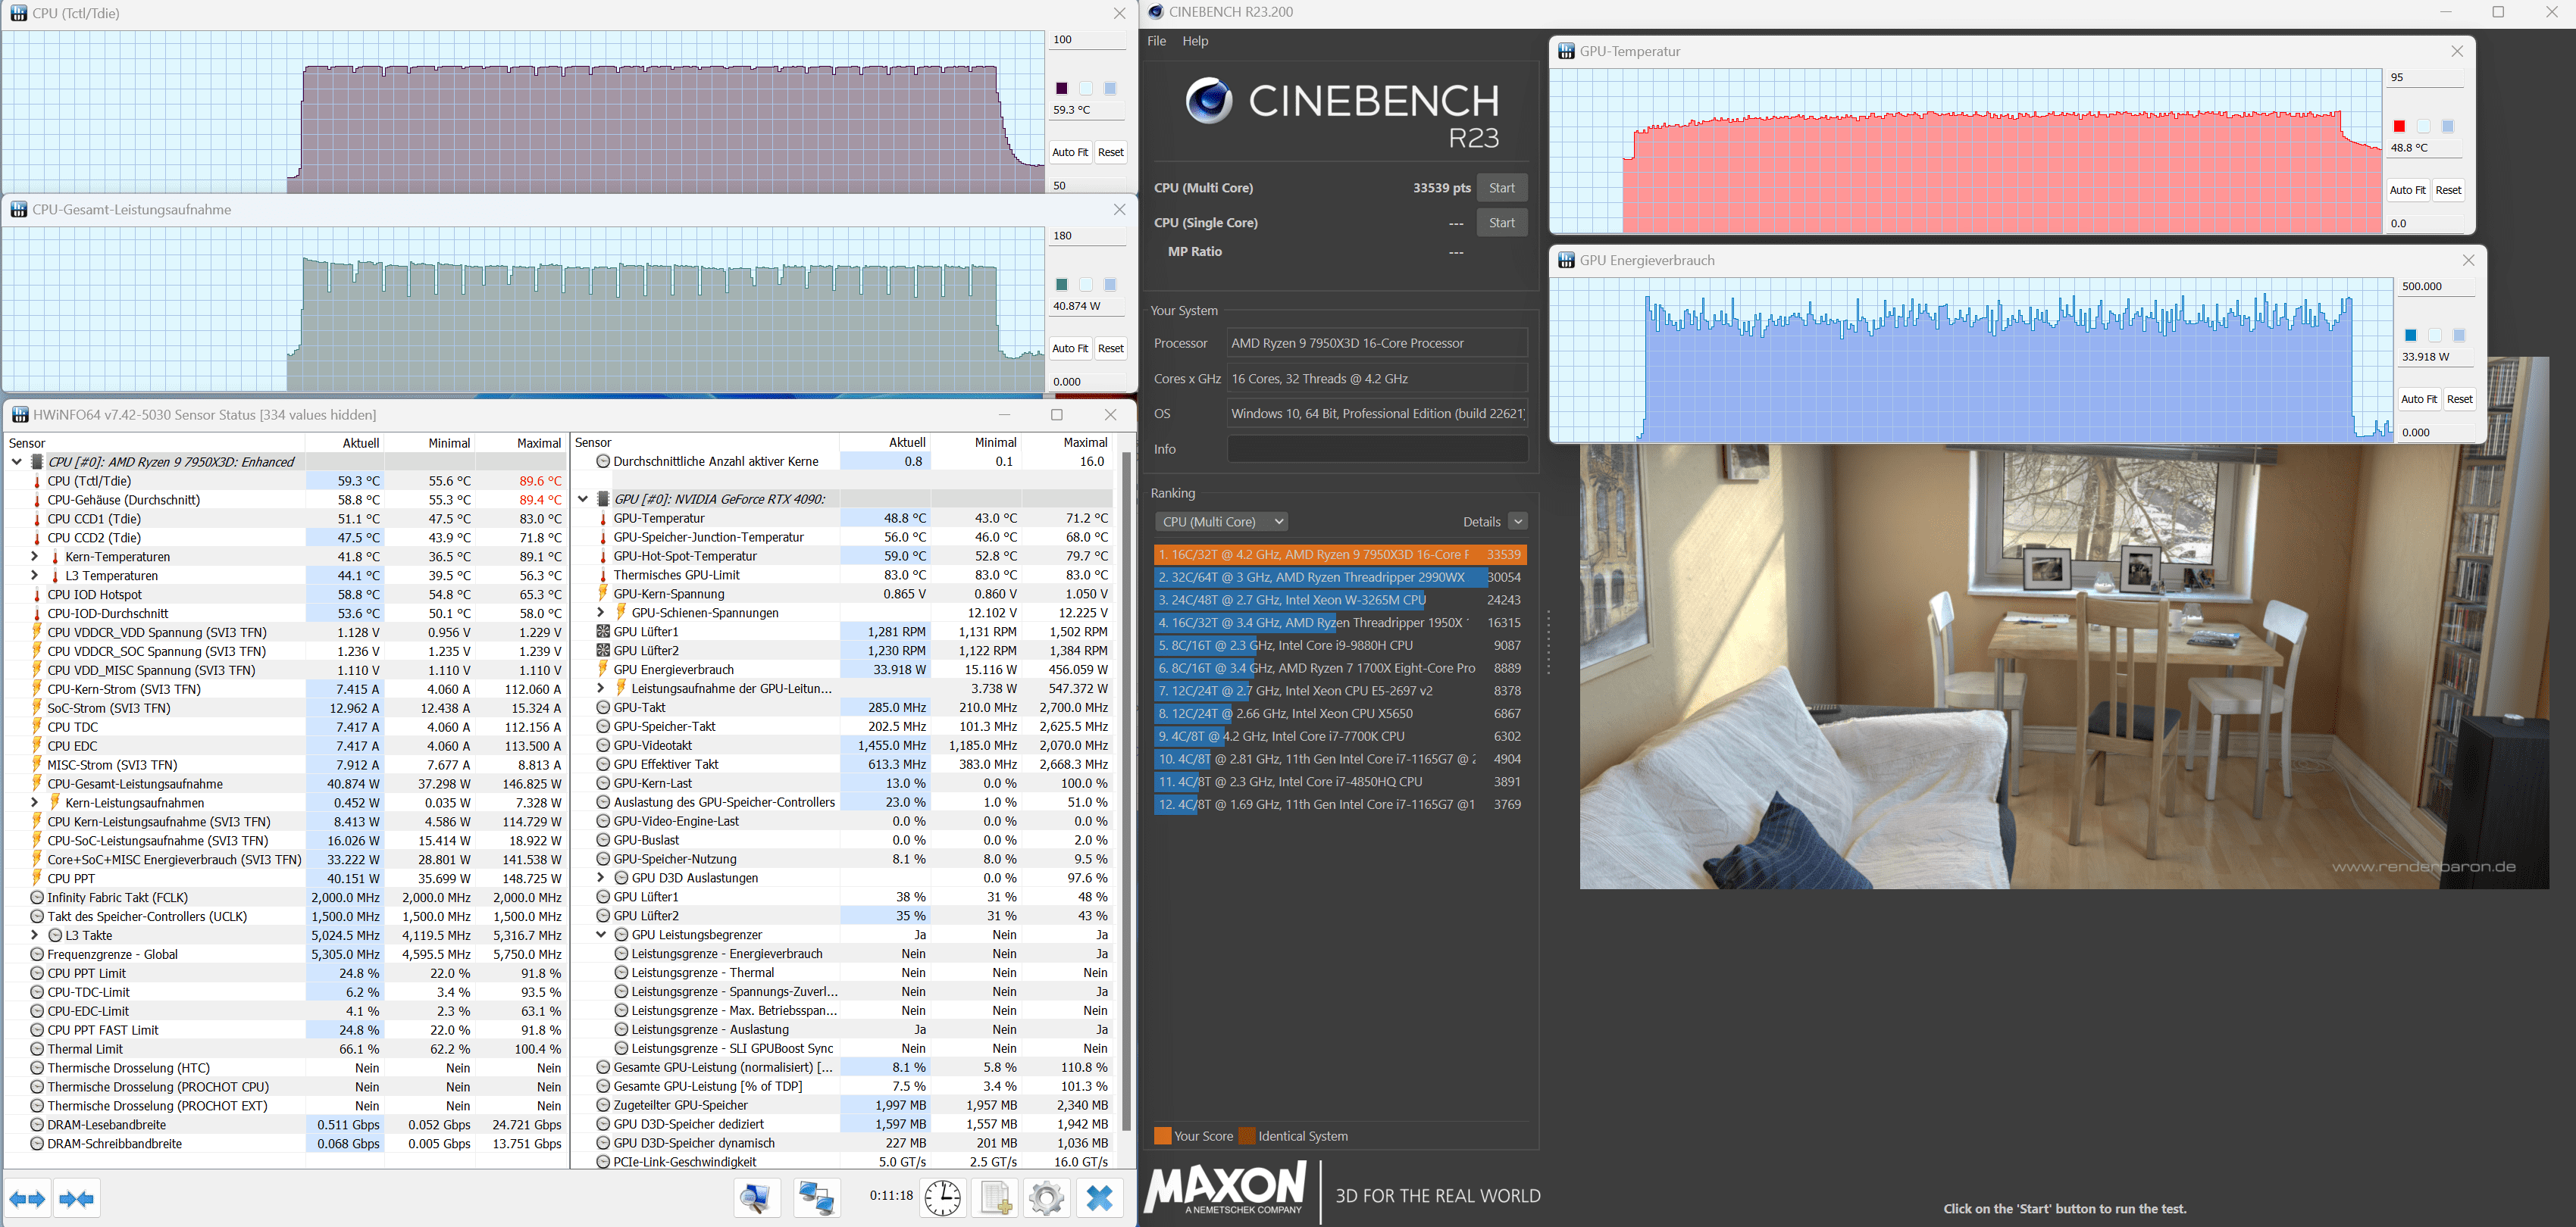The image size is (2576, 1227).
Task: Open the CPU (Multi Core) ranking dropdown in Cinebench
Action: coord(1221,522)
